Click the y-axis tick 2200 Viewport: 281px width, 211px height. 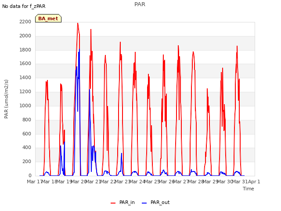pyautogui.click(x=25, y=22)
